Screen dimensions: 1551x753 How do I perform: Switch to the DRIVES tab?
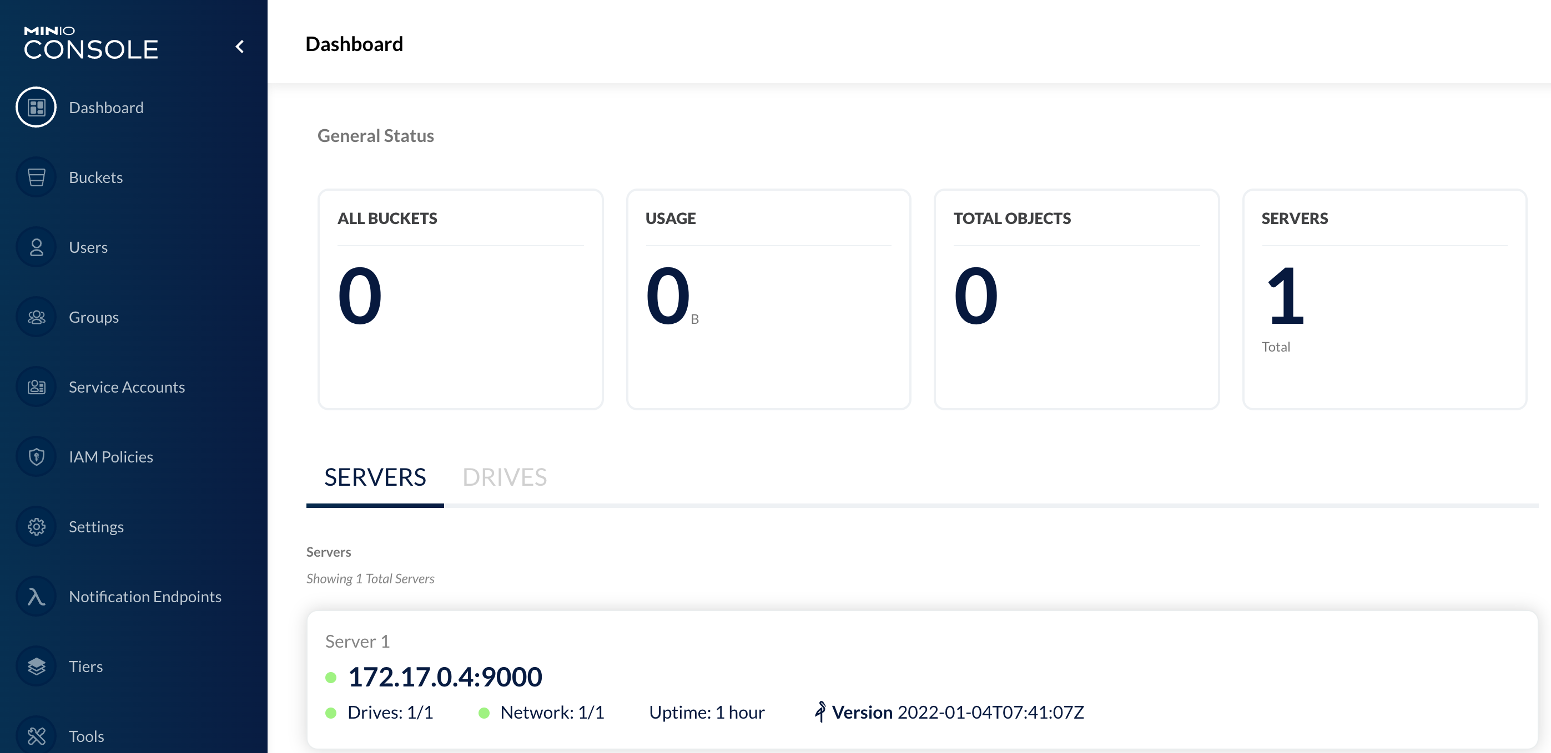pyautogui.click(x=505, y=477)
